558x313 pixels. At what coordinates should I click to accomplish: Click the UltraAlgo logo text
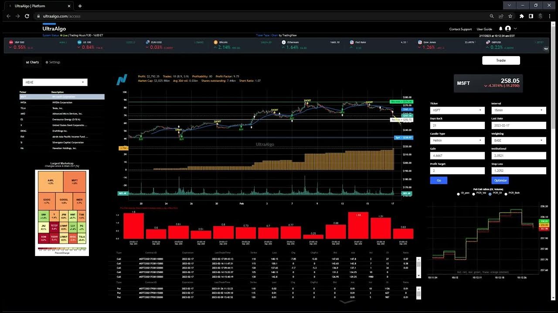[54, 29]
